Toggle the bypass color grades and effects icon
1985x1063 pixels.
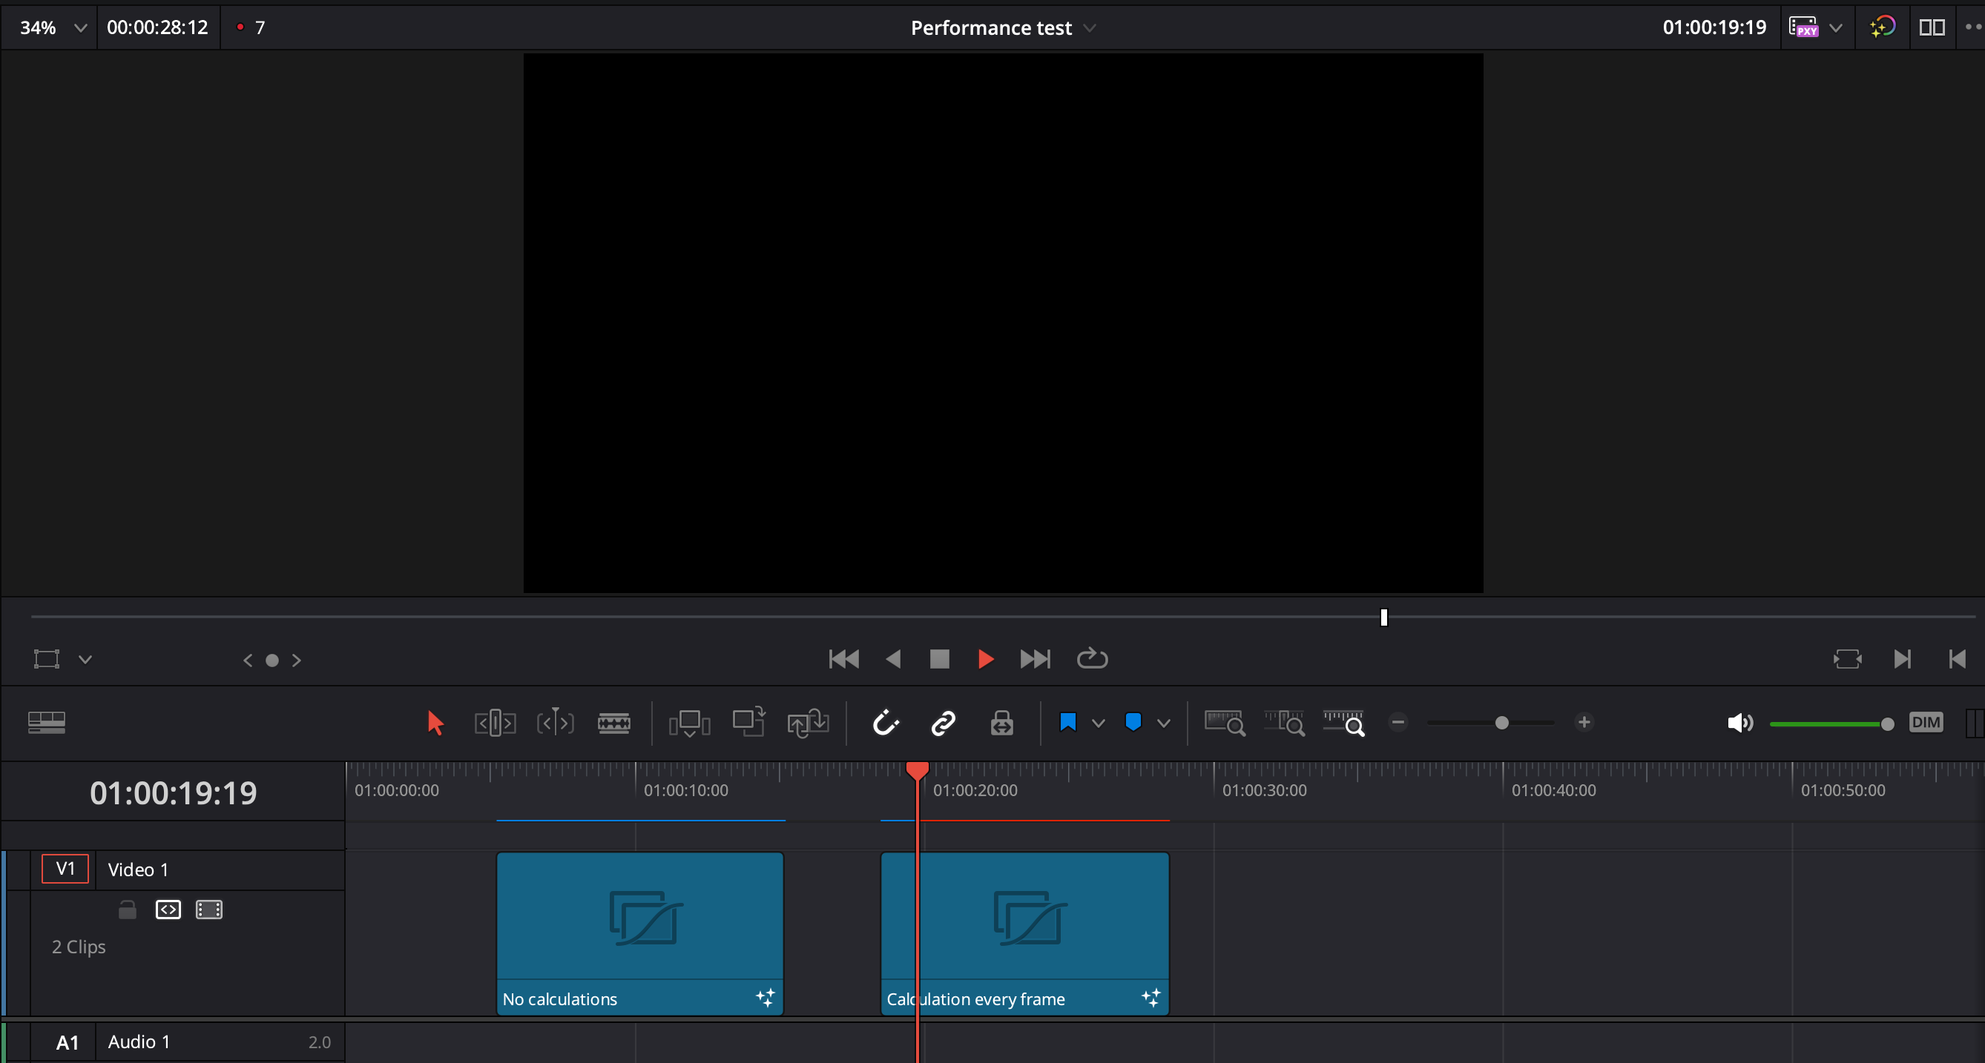click(x=1883, y=27)
